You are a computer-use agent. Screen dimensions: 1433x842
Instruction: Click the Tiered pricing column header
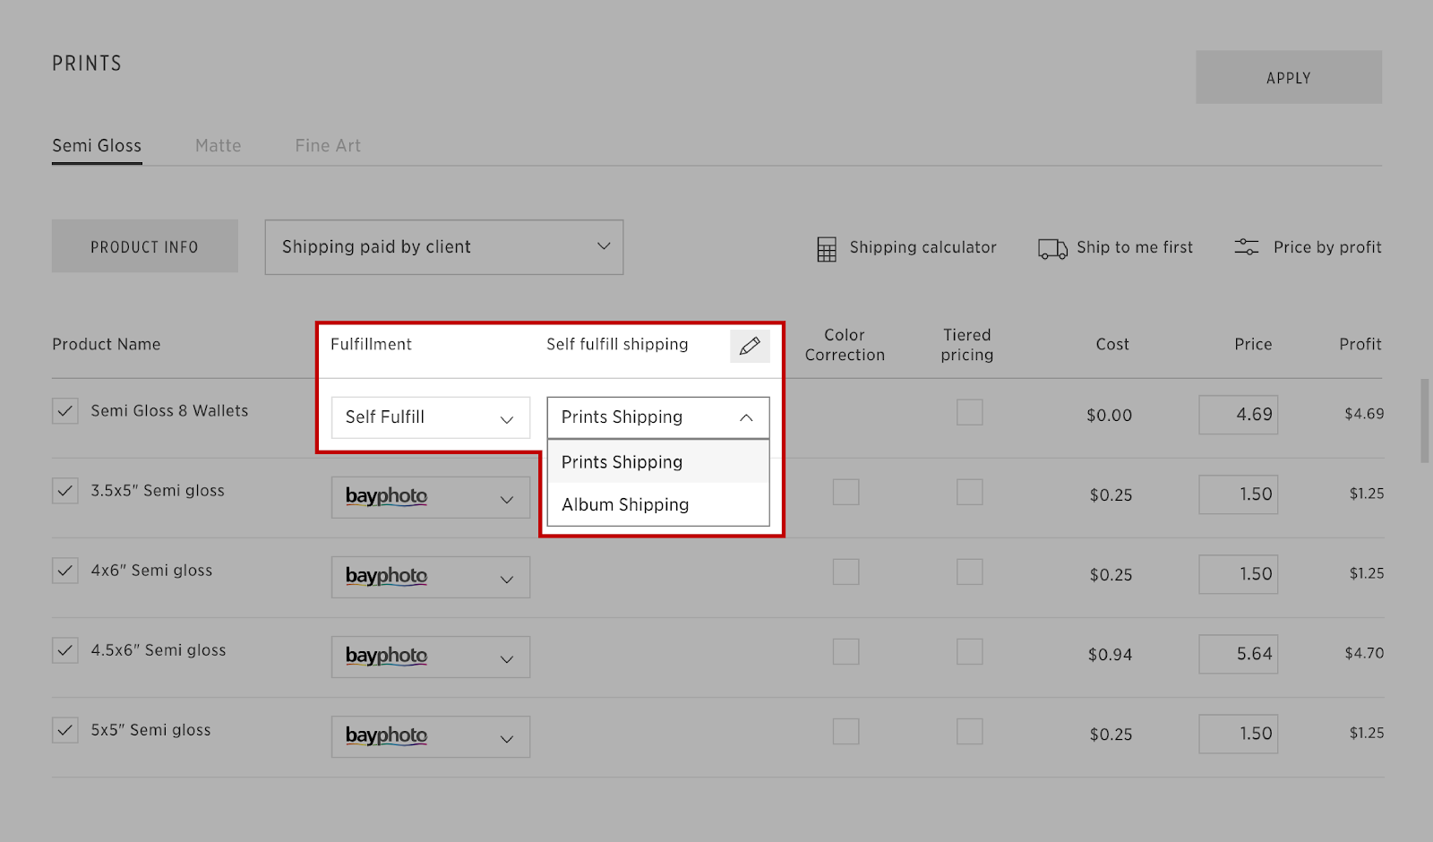click(x=967, y=345)
